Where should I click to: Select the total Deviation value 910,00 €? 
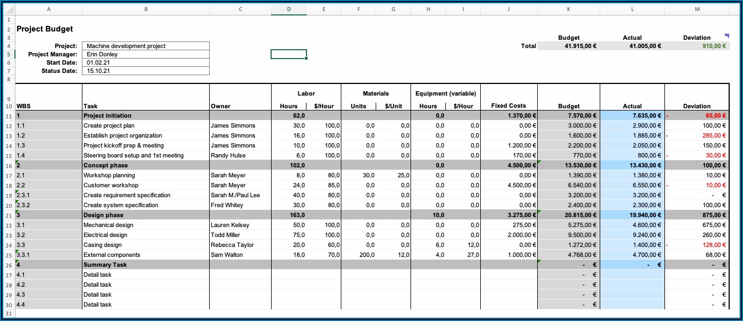point(697,46)
